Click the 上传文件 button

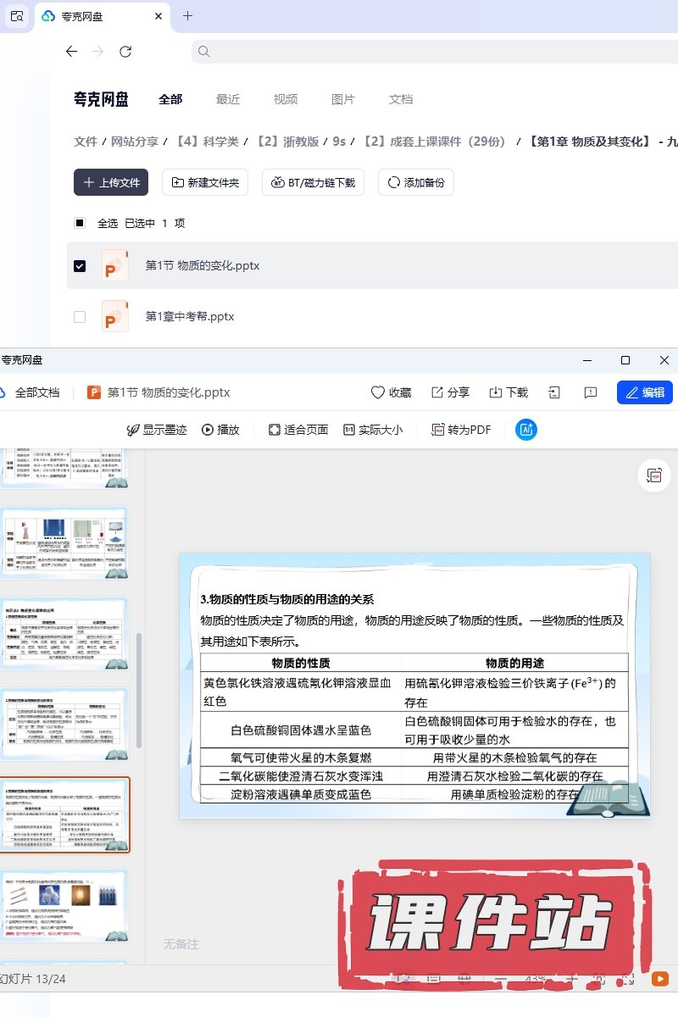[111, 182]
